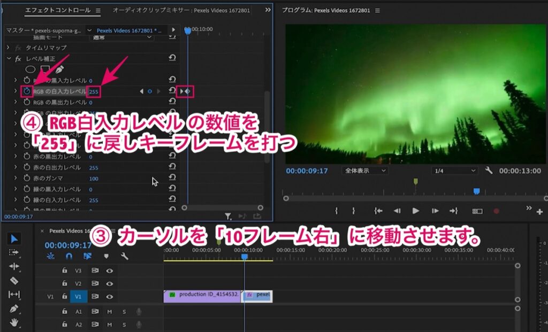Switch to the オーディオクリップミキサー tab

(181, 10)
